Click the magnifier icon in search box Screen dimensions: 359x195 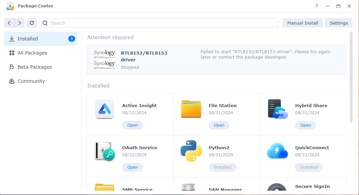click(x=45, y=23)
